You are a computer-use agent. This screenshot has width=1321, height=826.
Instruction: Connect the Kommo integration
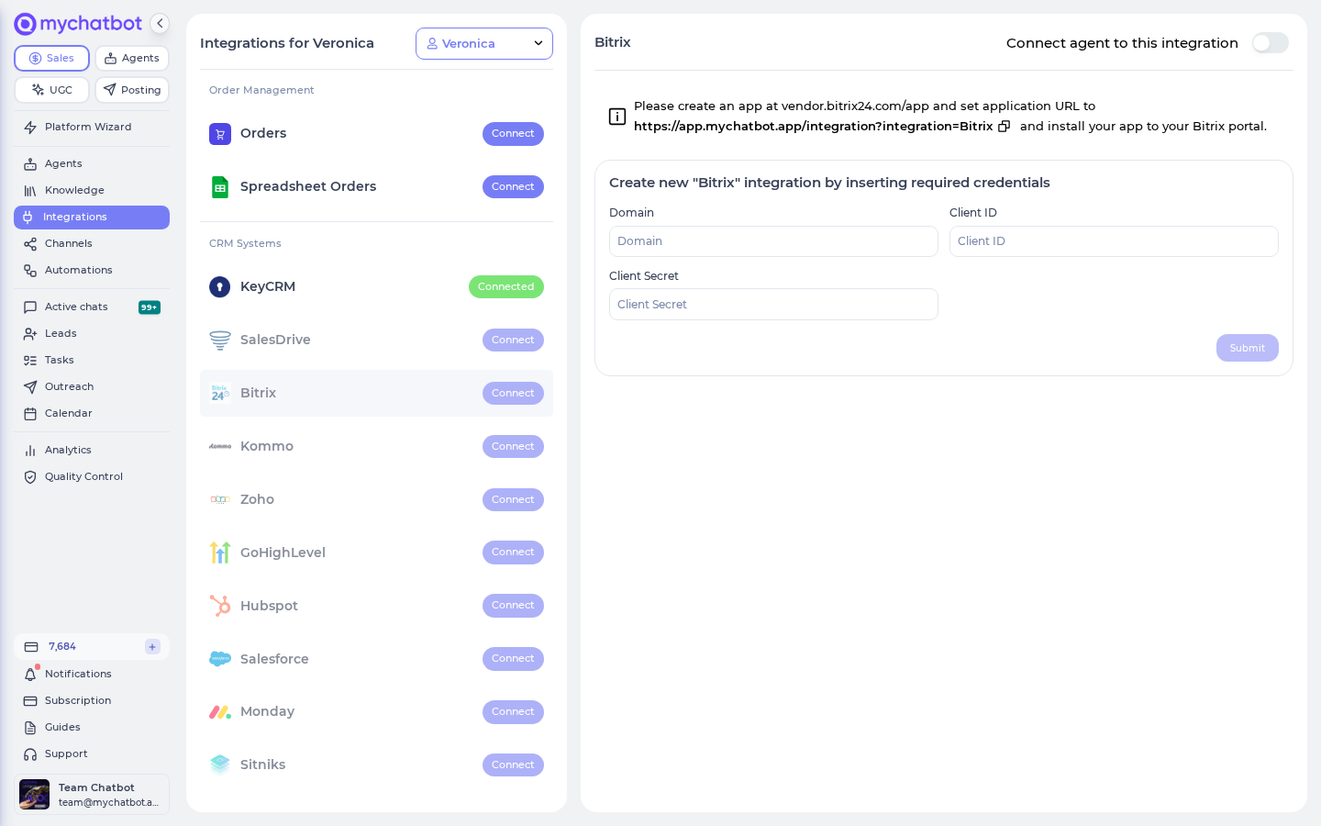tap(513, 447)
